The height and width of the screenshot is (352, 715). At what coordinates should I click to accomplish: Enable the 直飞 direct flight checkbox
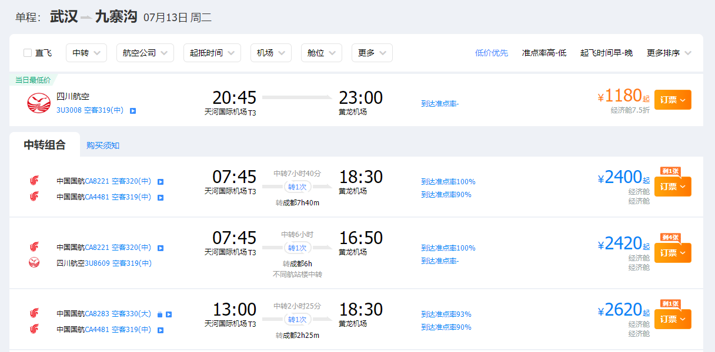(x=28, y=53)
